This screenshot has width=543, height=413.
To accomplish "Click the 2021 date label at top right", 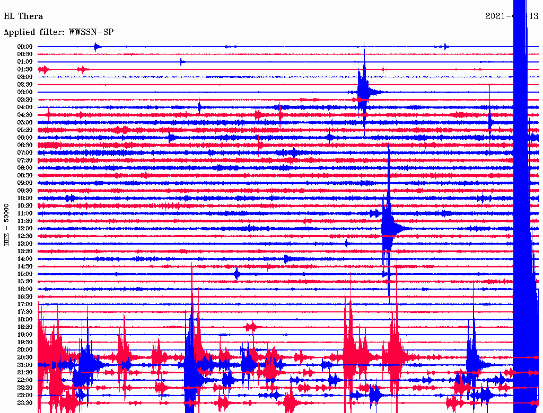I will pyautogui.click(x=512, y=16).
